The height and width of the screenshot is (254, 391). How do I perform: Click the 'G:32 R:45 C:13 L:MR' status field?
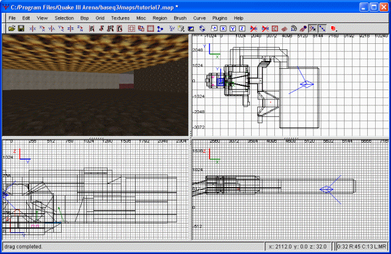coord(362,247)
